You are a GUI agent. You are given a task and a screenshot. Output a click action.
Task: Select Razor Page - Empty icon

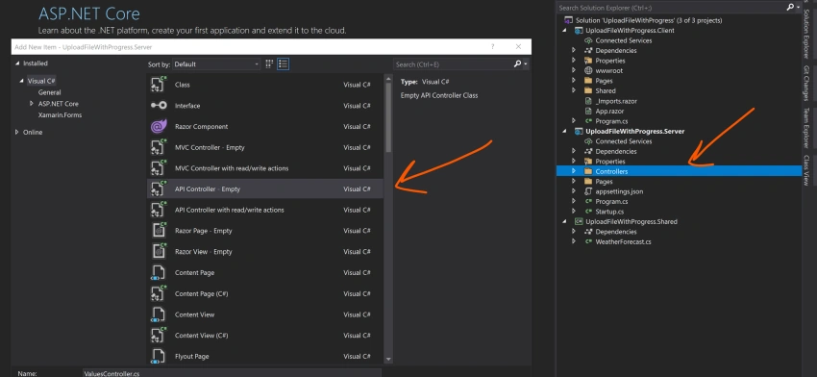pyautogui.click(x=159, y=231)
